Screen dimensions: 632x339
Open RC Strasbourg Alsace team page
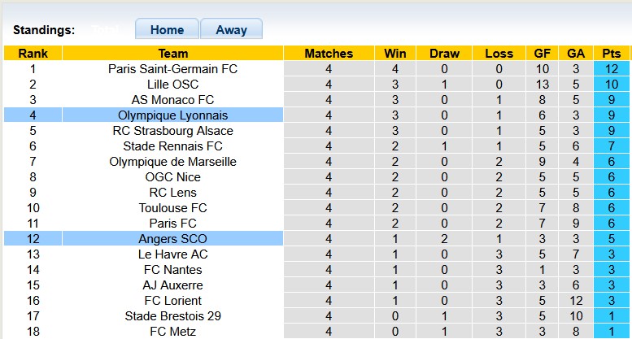tap(172, 131)
